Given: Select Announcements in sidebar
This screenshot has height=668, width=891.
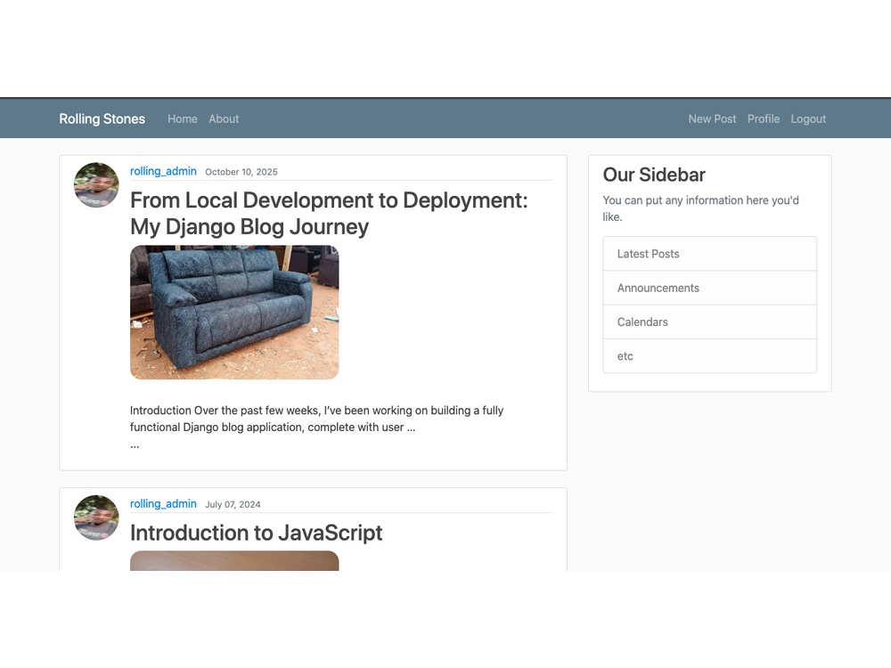Looking at the screenshot, I should (710, 288).
